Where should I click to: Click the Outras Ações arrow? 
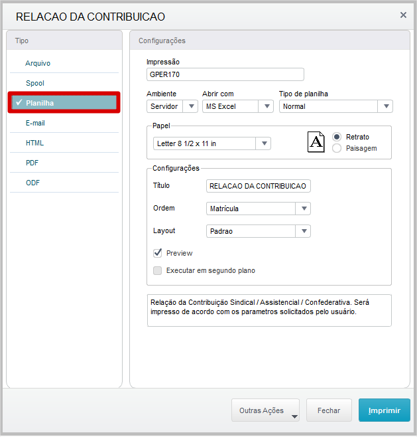point(294,416)
